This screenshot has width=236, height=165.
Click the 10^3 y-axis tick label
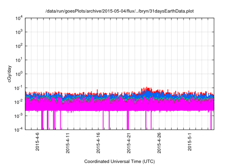pyautogui.click(x=19, y=32)
